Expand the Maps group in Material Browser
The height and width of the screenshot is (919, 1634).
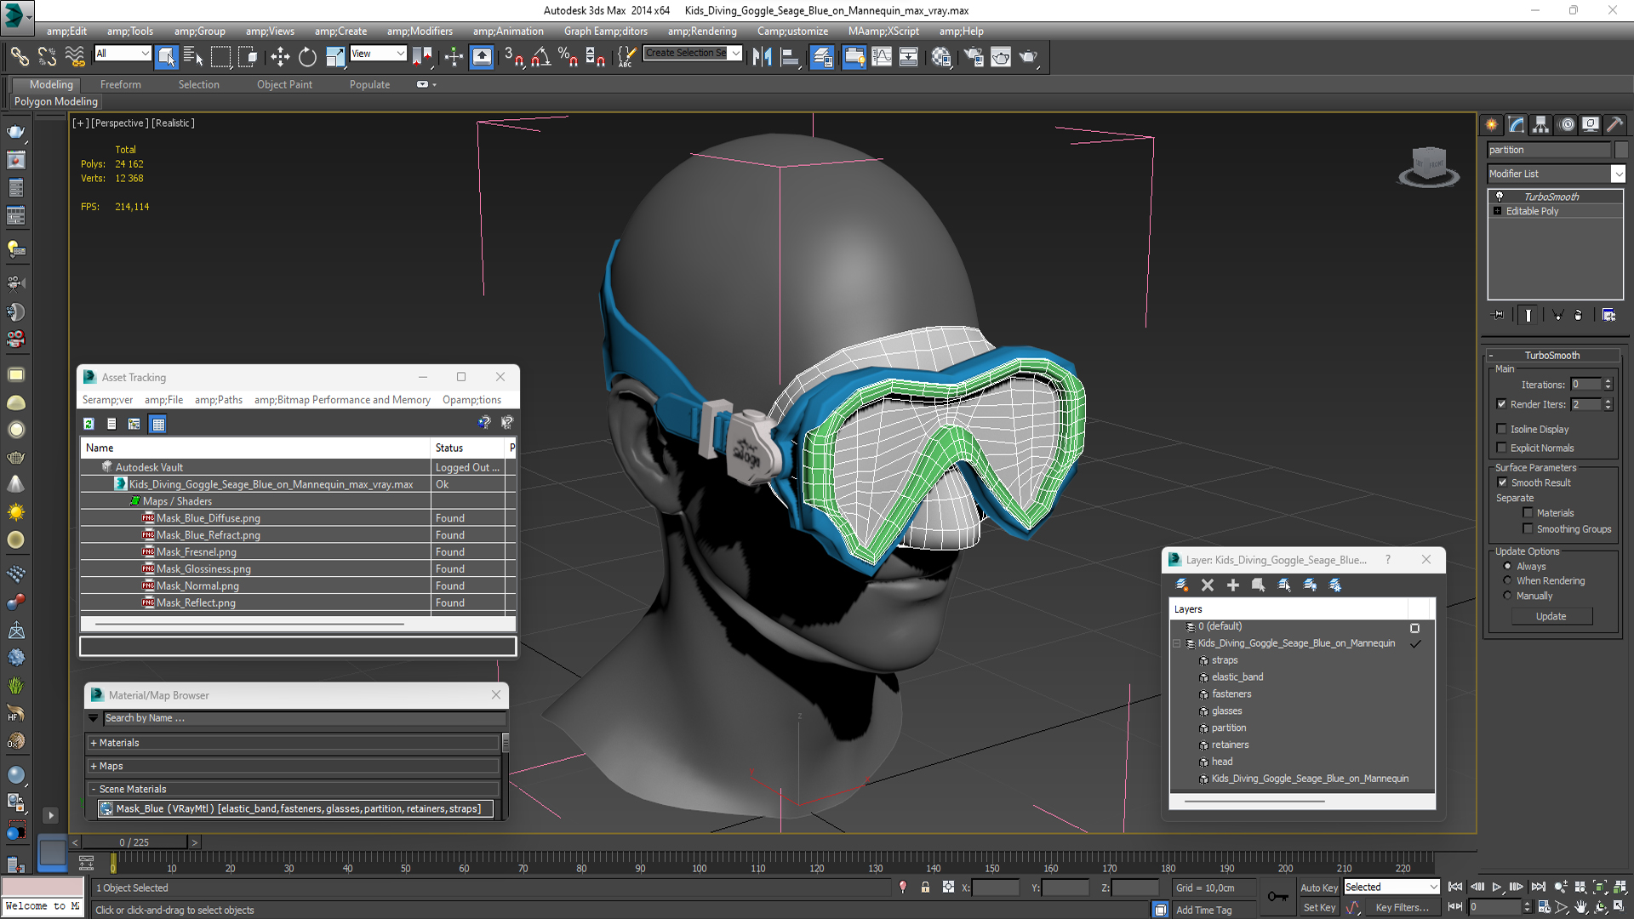pos(294,766)
